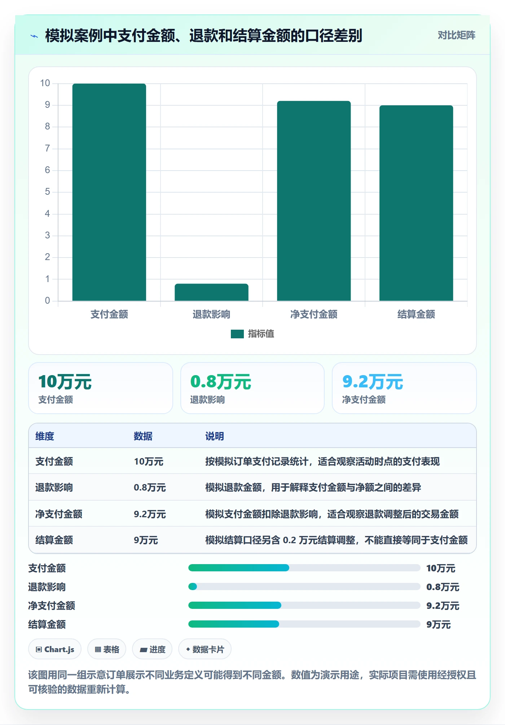Viewport: 505px width, 725px height.
Task: Select the 数据卡片 tag chip
Action: [205, 649]
